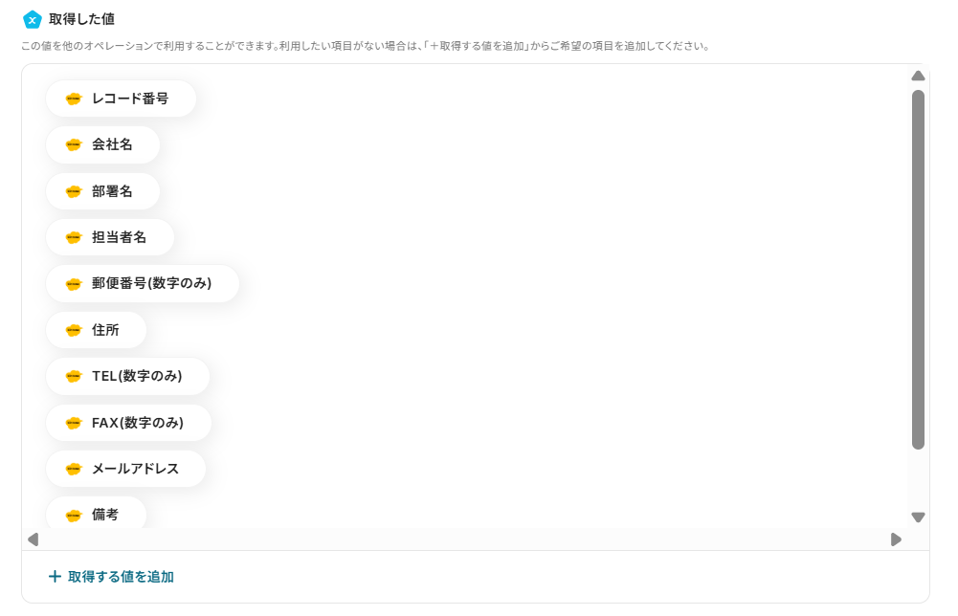Choose the 住所 value chip

click(96, 330)
